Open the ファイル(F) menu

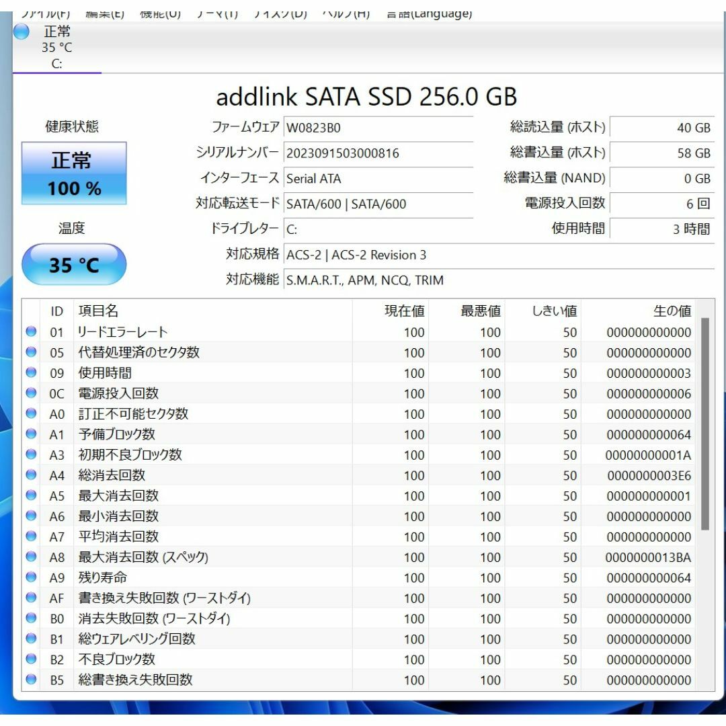coord(46,14)
